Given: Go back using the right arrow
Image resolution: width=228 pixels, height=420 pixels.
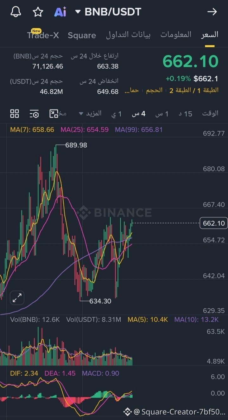Looking at the screenshot, I should pyautogui.click(x=212, y=12).
